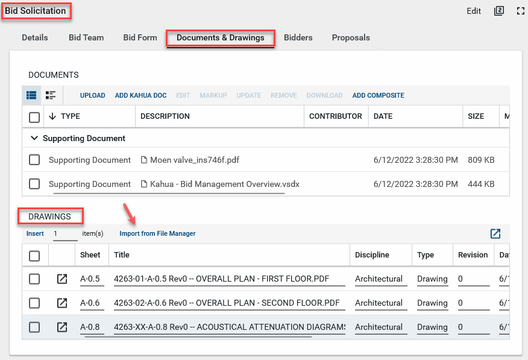Switch to list view icon in Documents
528x360 pixels.
tap(31, 95)
